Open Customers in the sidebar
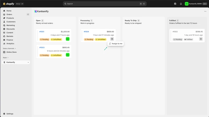 click(x=11, y=22)
